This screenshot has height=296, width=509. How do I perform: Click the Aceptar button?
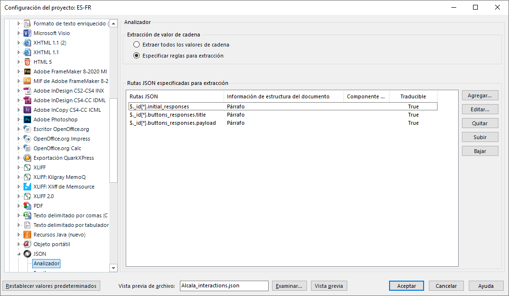pos(406,286)
